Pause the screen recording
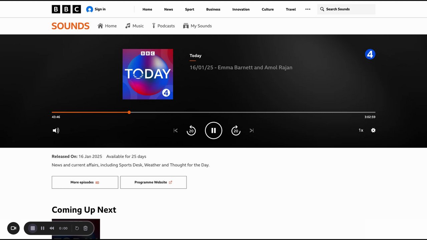427x240 pixels. [x=43, y=228]
